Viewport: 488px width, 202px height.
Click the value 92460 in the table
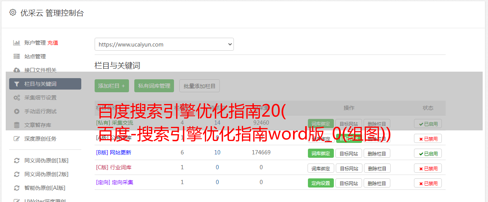tap(261, 123)
